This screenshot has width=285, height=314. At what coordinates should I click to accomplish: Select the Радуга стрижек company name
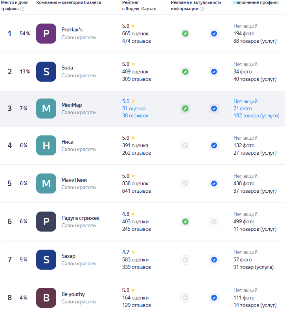click(80, 218)
